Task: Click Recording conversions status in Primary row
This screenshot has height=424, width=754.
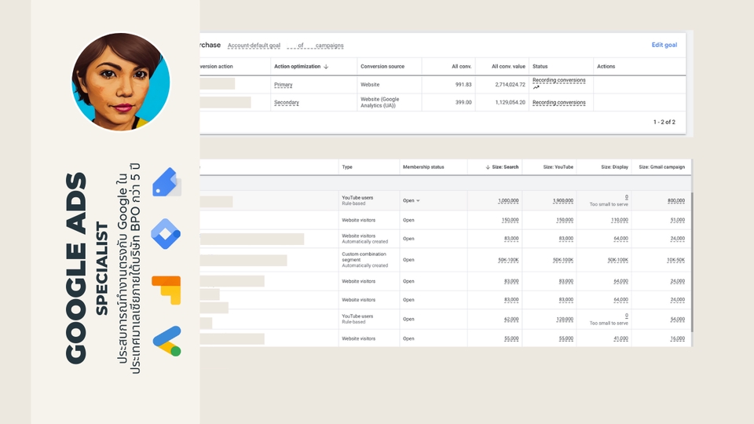Action: pos(558,80)
